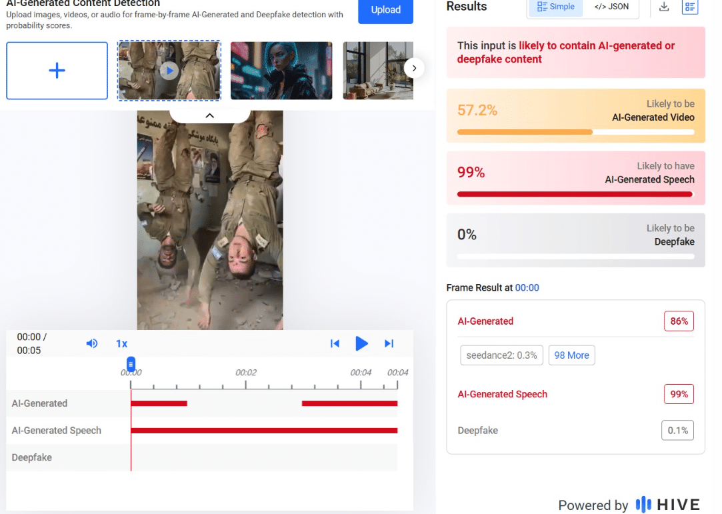Switch to JSON results view
The image size is (722, 514).
(x=610, y=7)
